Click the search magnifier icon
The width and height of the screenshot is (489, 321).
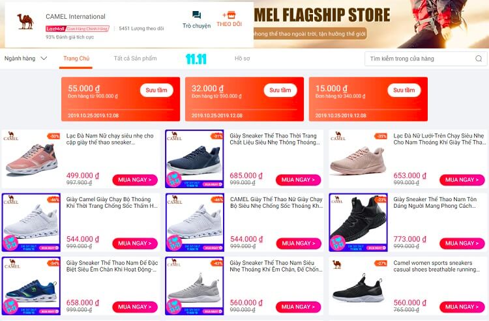coord(479,59)
